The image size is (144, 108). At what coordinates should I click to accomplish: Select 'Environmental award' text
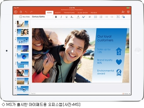tap(106, 72)
